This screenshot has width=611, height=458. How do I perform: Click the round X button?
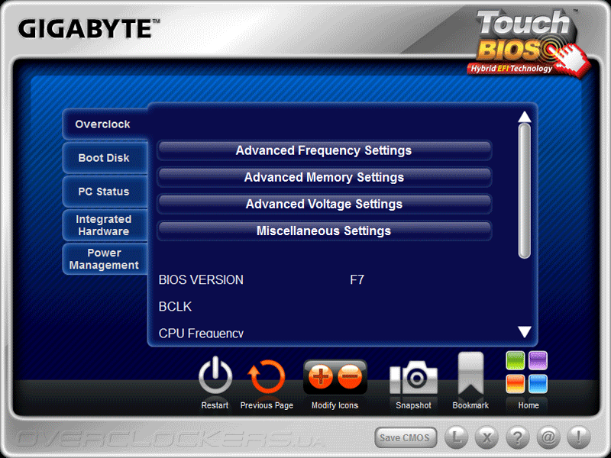point(487,437)
